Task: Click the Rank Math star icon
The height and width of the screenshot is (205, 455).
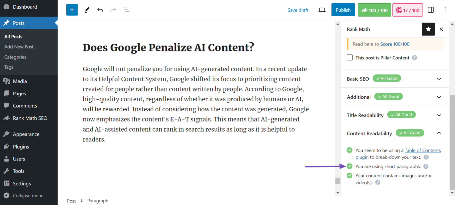Action: coord(428,29)
